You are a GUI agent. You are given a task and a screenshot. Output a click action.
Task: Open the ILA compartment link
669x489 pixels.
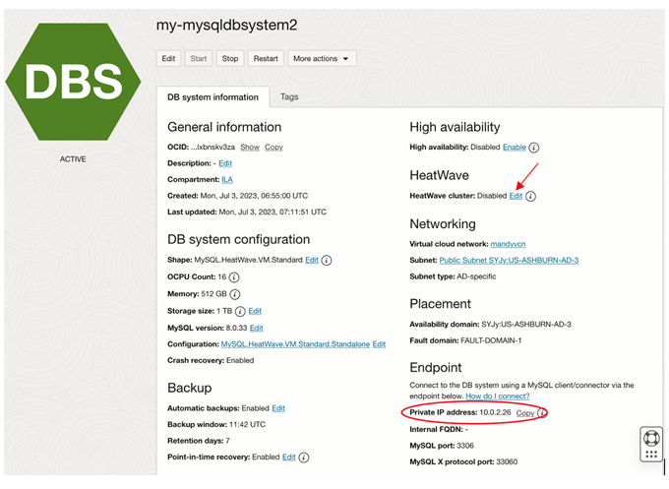[x=227, y=180]
